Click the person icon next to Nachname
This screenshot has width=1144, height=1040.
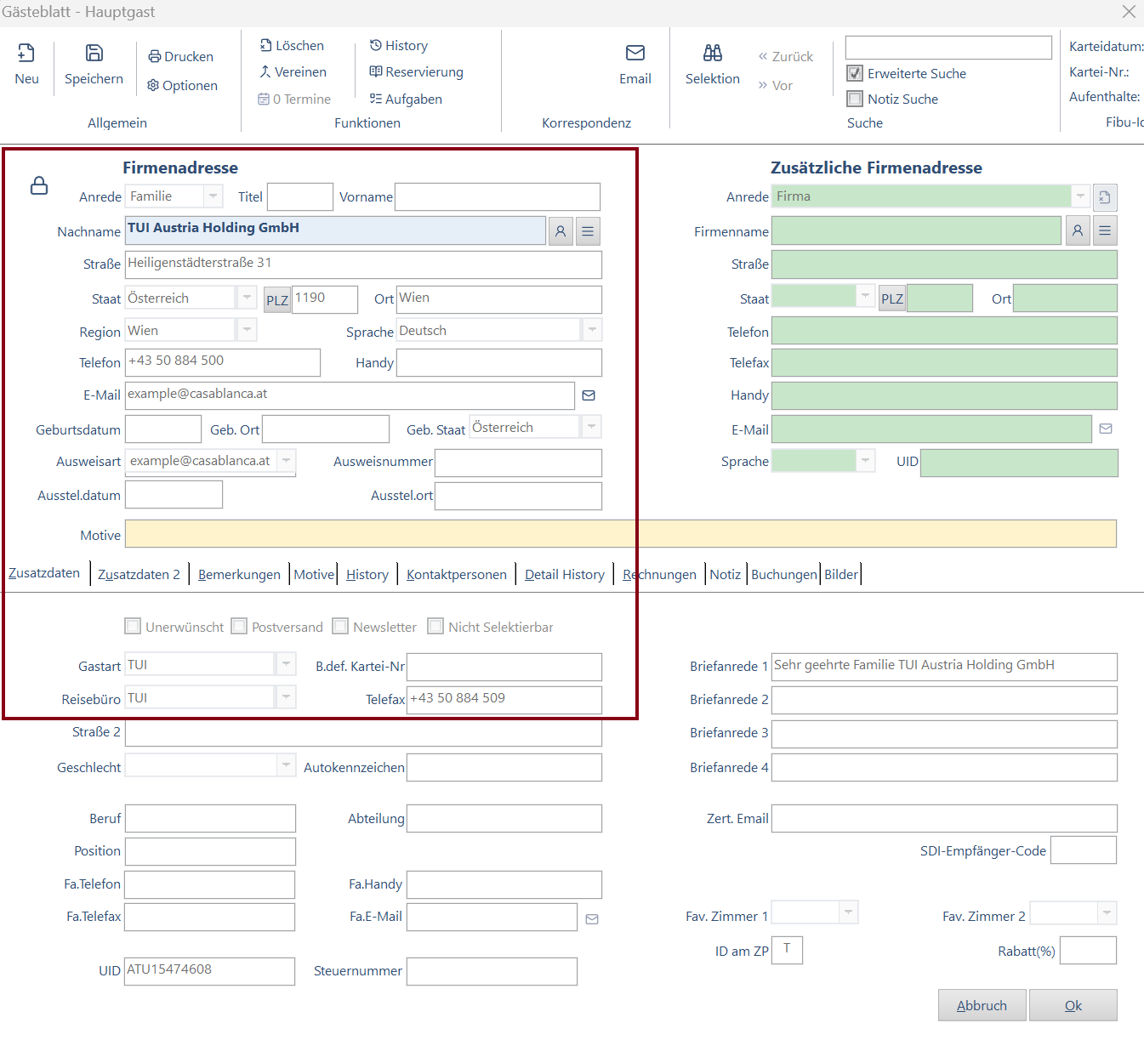coord(561,231)
